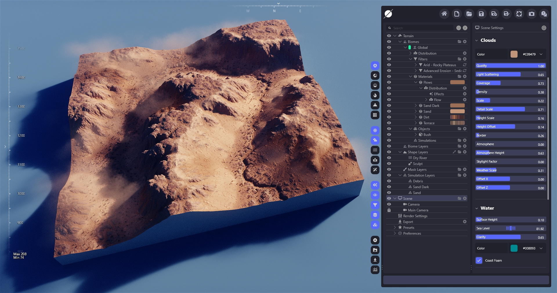Uncheck the Coast Foam checkbox
Screen dimensions: 557x293
pos(479,260)
